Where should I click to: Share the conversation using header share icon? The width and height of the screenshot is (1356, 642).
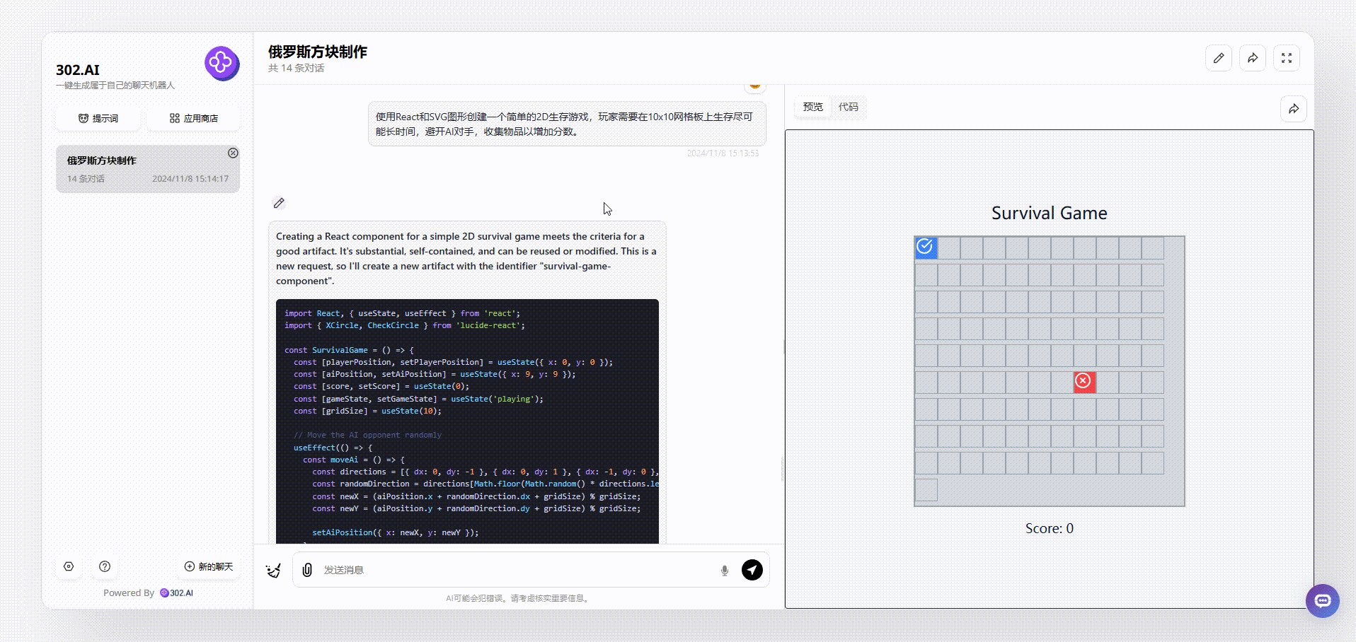click(x=1253, y=58)
